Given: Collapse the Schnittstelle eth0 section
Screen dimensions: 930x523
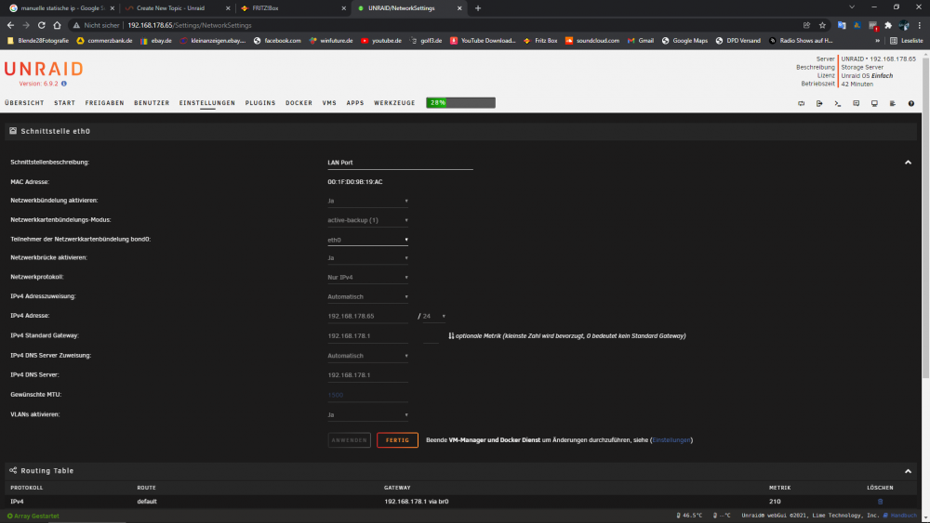Looking at the screenshot, I should tap(908, 163).
